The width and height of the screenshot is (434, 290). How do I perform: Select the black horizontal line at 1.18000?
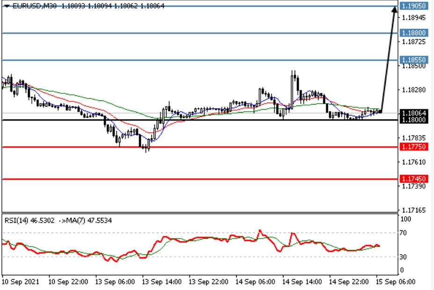click(x=200, y=120)
